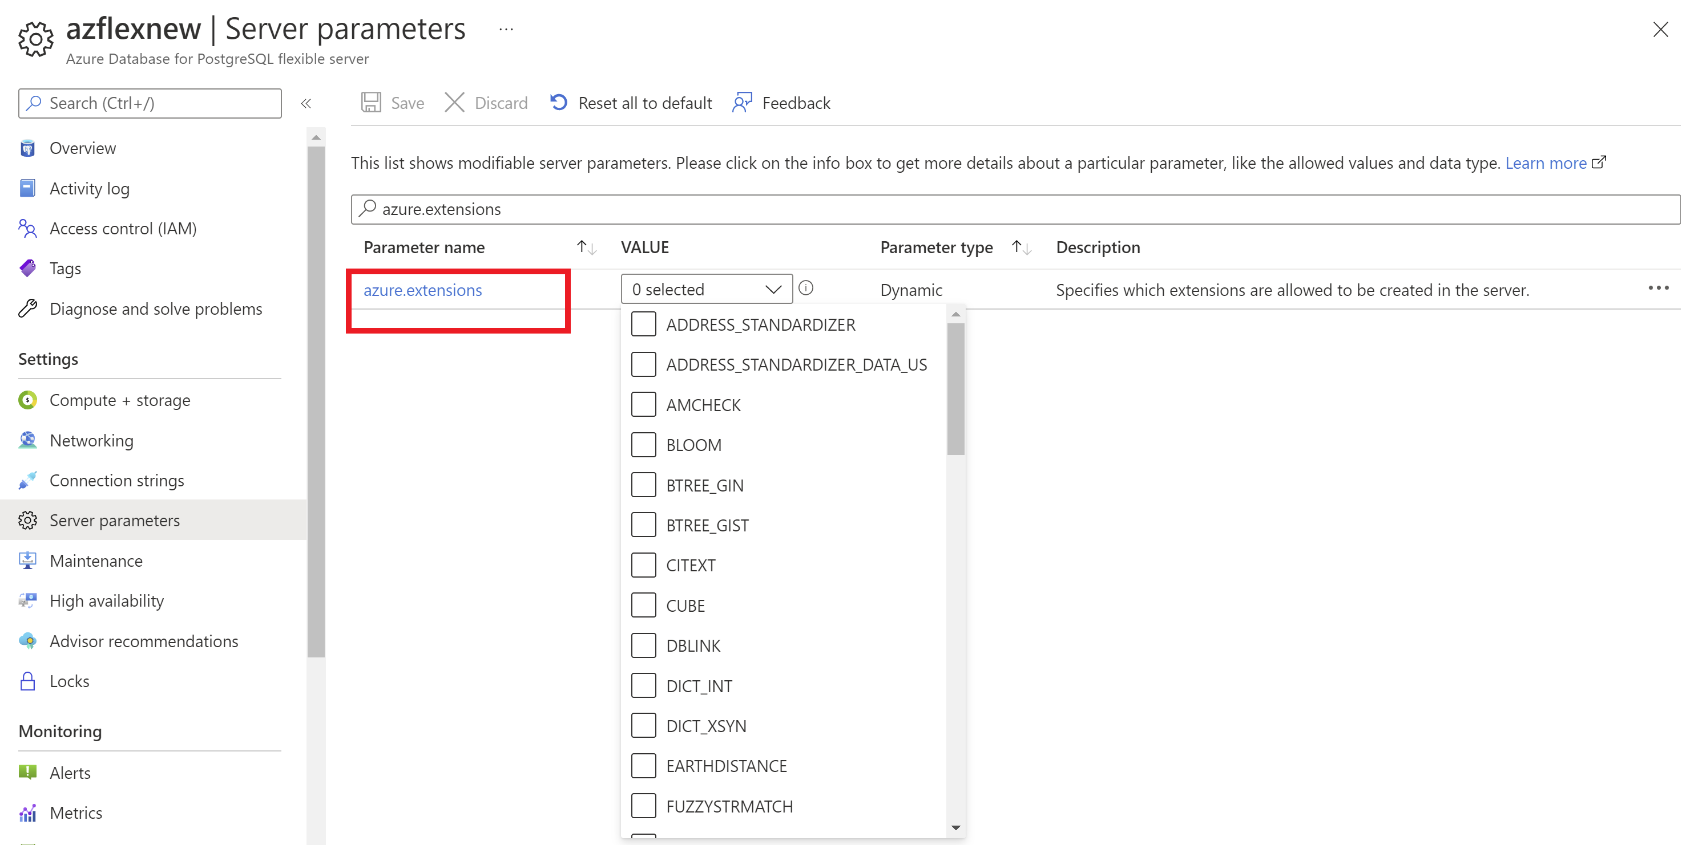Toggle the CITEXT extension checkbox

[x=644, y=565]
